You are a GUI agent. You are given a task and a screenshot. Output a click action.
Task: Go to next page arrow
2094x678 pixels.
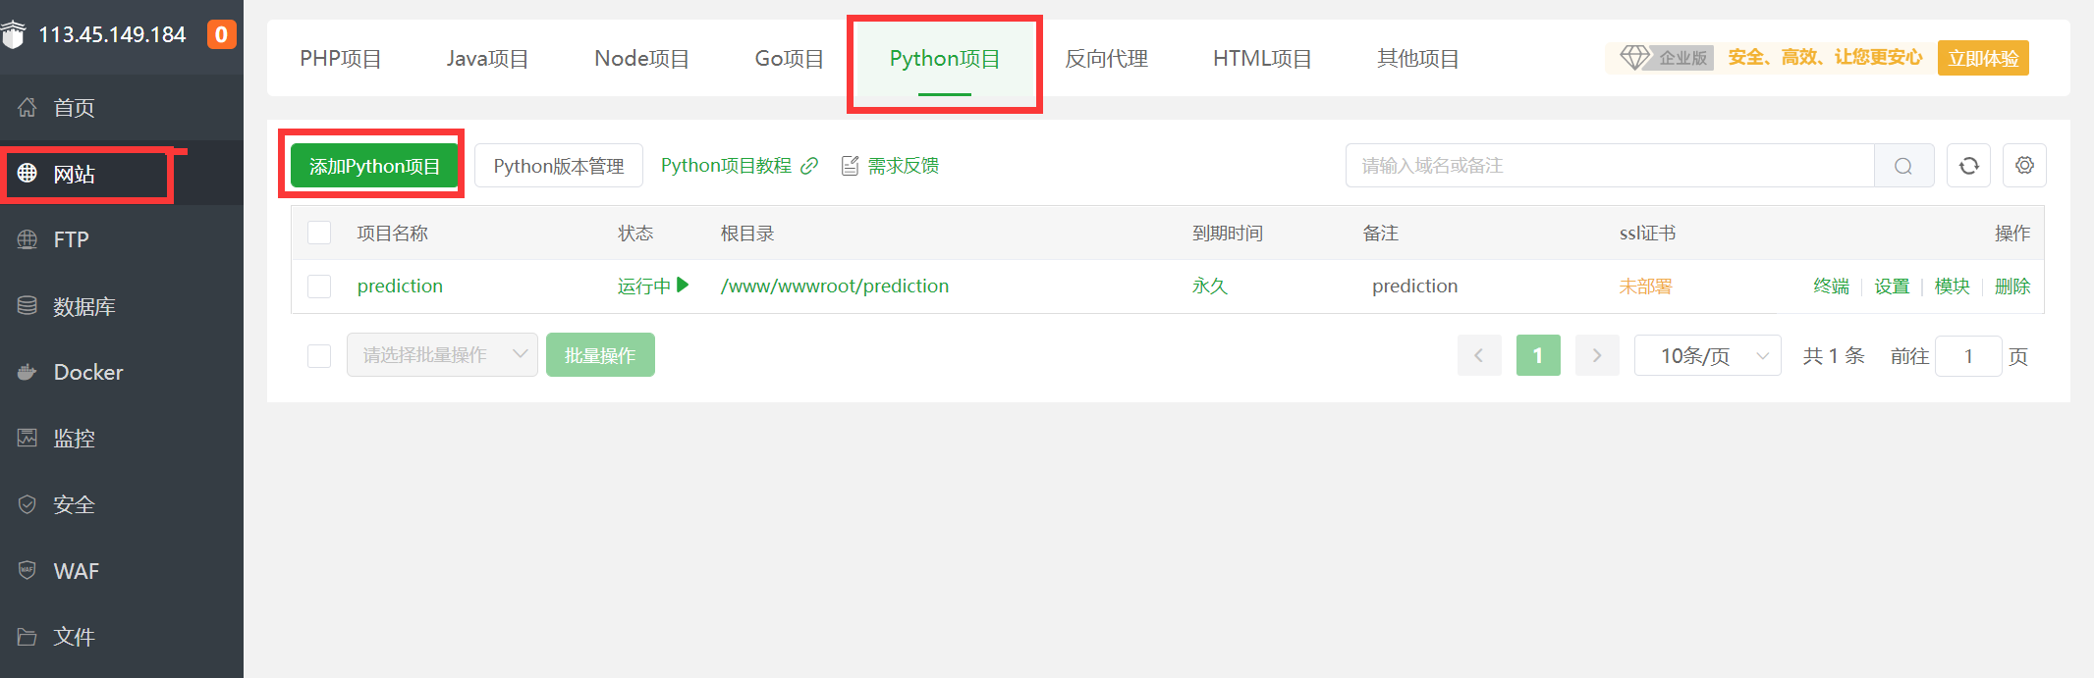(x=1597, y=355)
